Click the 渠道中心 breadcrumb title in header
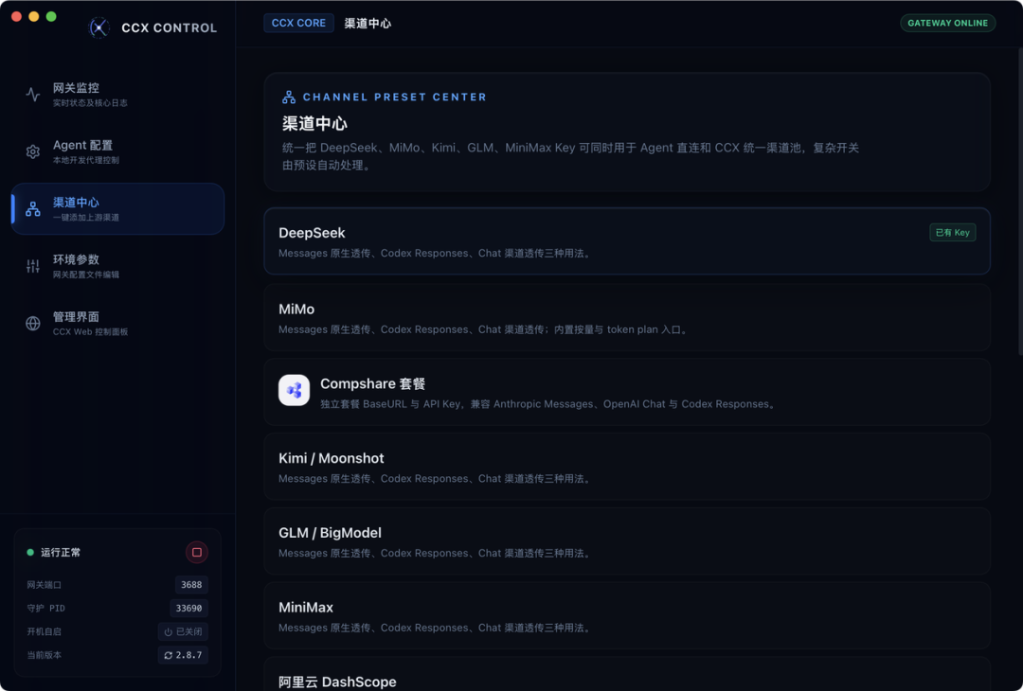 [x=368, y=24]
